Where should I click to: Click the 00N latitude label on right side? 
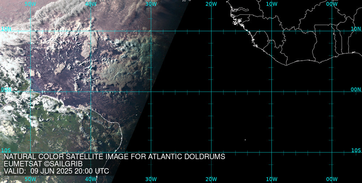(356, 90)
